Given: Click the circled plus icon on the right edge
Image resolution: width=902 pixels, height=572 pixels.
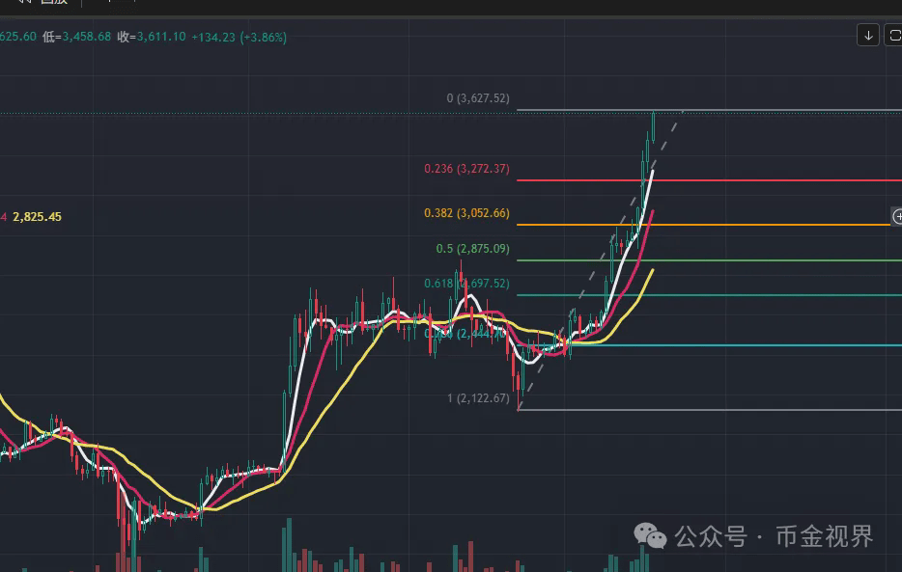Looking at the screenshot, I should pos(897,216).
